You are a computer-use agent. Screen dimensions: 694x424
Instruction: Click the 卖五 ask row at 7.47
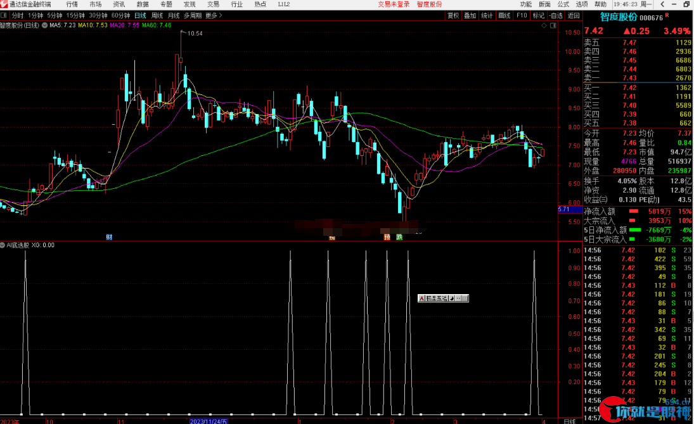pos(638,42)
